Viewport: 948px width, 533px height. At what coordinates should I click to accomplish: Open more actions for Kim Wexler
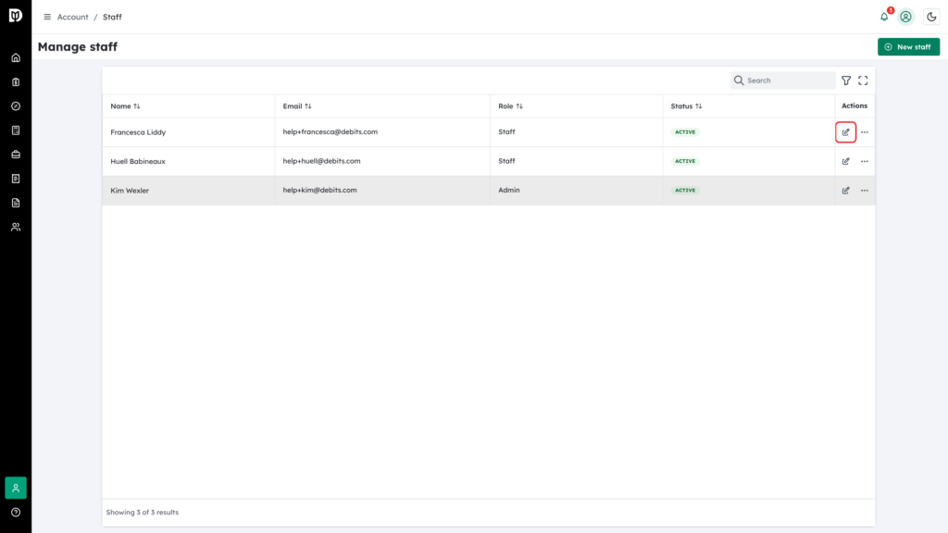click(865, 191)
